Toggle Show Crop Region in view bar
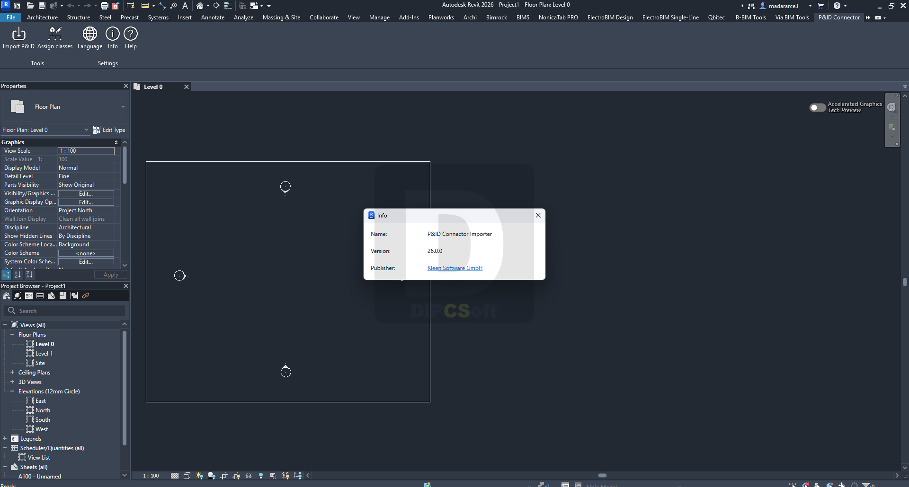The width and height of the screenshot is (909, 487). click(236, 476)
